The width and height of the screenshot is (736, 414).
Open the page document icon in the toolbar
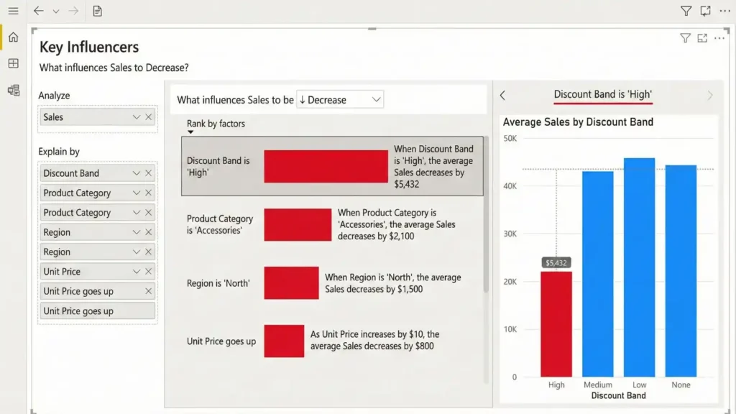[x=98, y=11]
